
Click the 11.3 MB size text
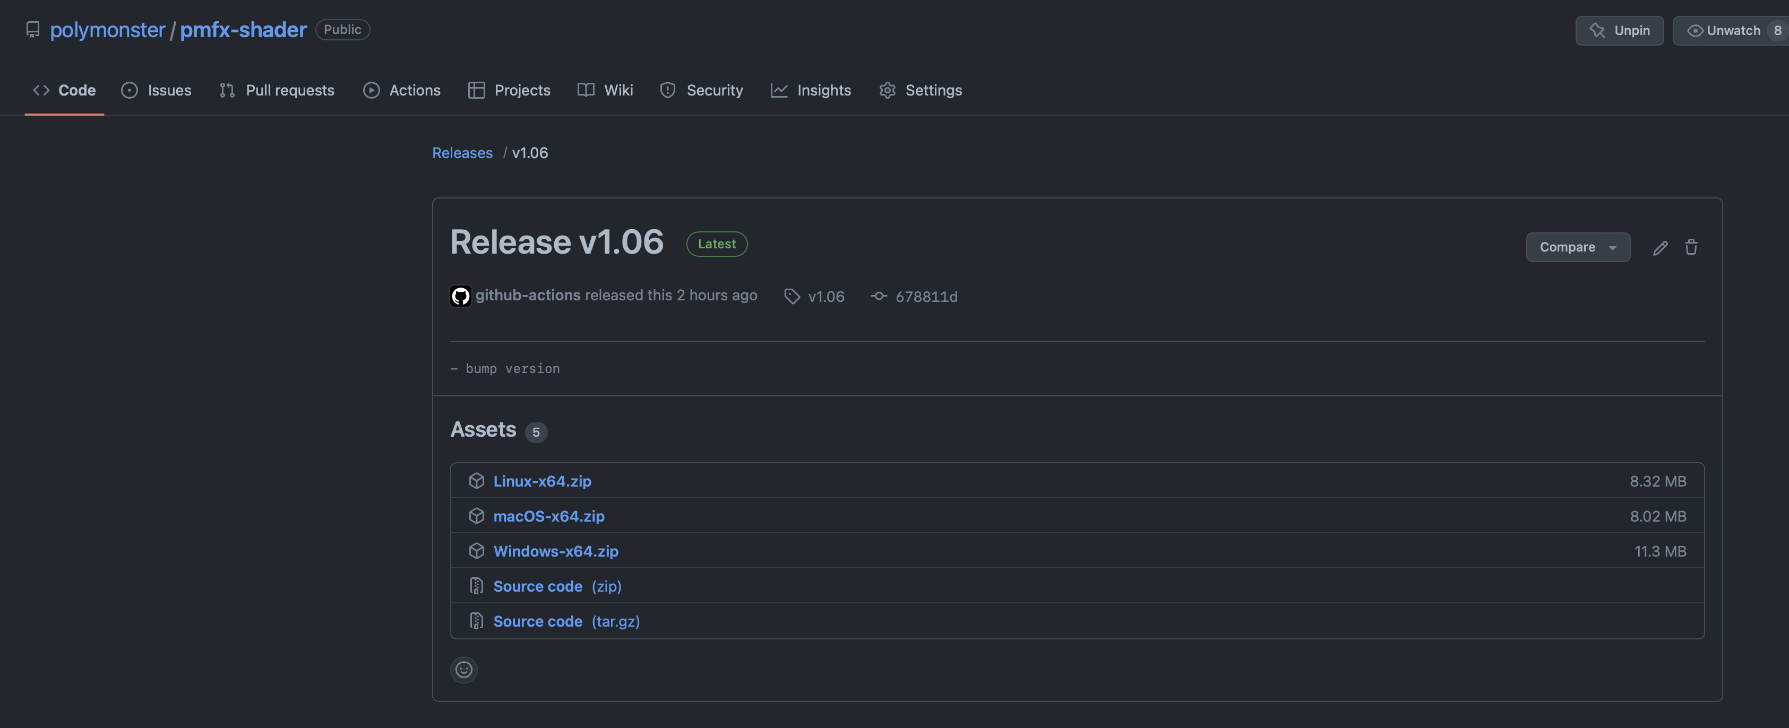coord(1660,551)
